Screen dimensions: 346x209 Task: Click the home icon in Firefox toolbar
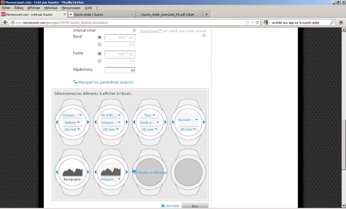[341, 22]
